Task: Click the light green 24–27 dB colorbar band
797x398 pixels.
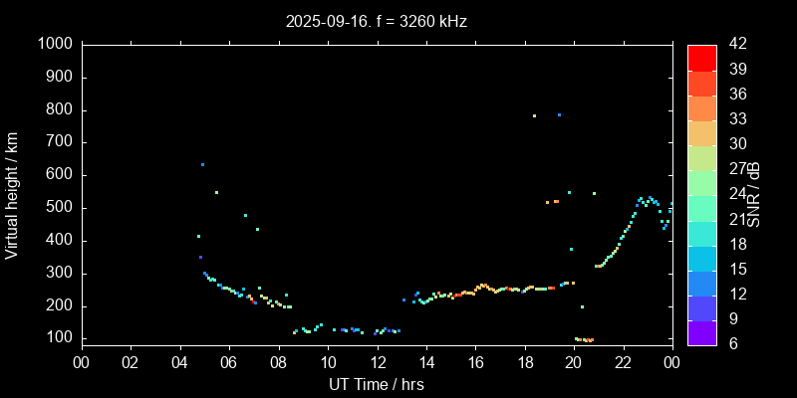Action: click(702, 182)
